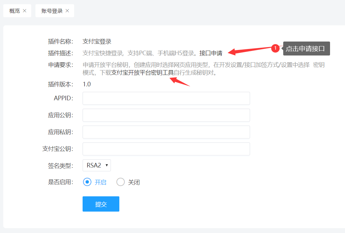Select the 关闭 radio button
Viewport: 345px width, 233px height.
(x=121, y=182)
